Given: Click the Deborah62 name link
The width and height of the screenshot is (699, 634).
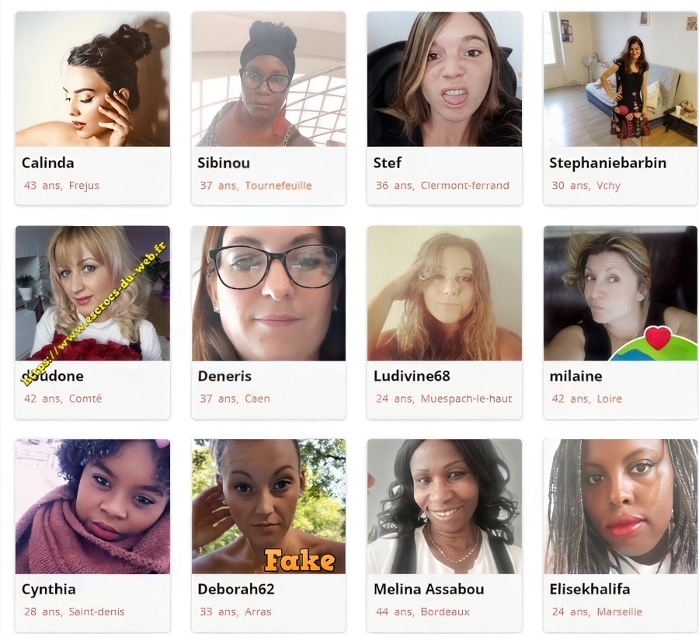Looking at the screenshot, I should click(236, 589).
